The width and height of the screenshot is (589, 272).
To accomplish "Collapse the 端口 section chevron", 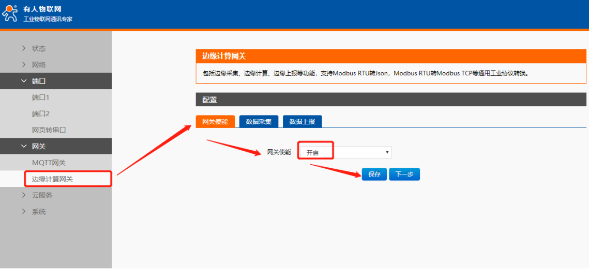I will (x=24, y=81).
